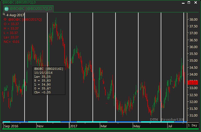Click the Mar time axis label
Image resolution: width=201 pixels, height=132 pixels.
pos(104,126)
